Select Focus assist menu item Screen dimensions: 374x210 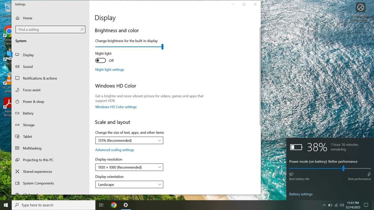[x=31, y=90]
